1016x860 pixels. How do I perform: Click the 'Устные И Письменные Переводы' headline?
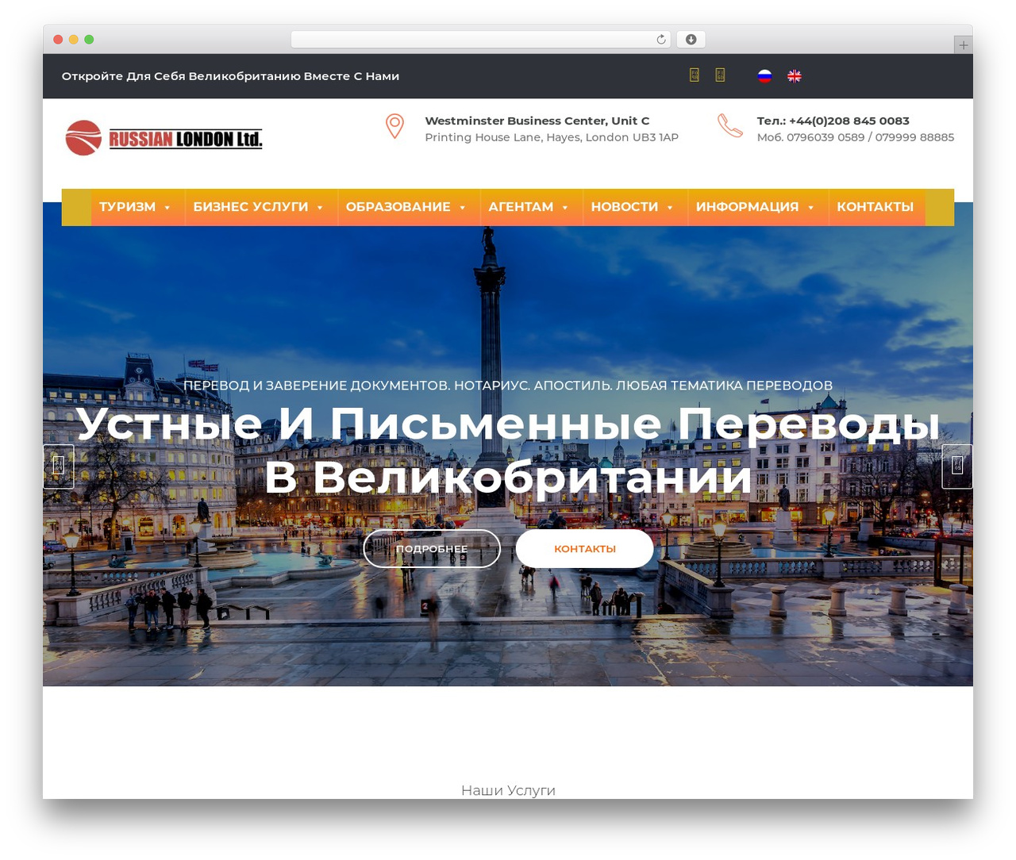(508, 423)
